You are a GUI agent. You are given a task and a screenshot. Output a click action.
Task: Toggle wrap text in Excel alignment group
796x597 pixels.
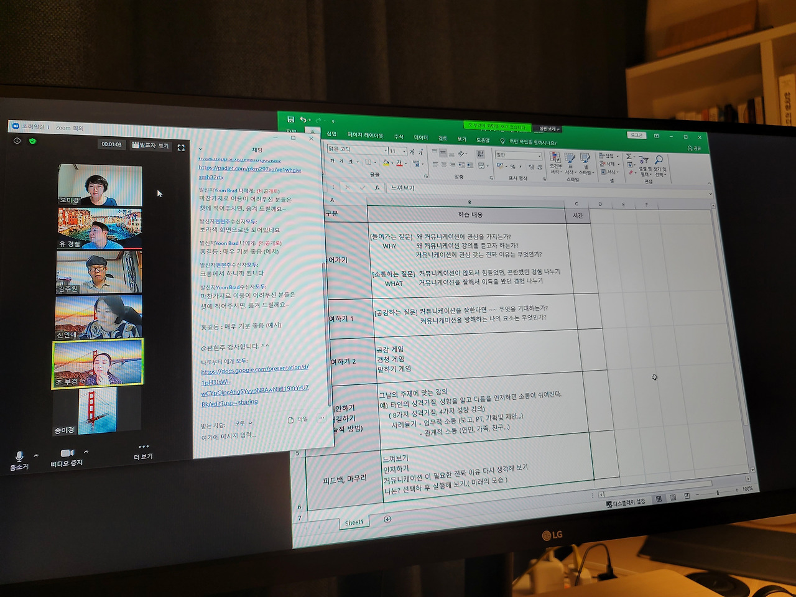[x=481, y=154]
